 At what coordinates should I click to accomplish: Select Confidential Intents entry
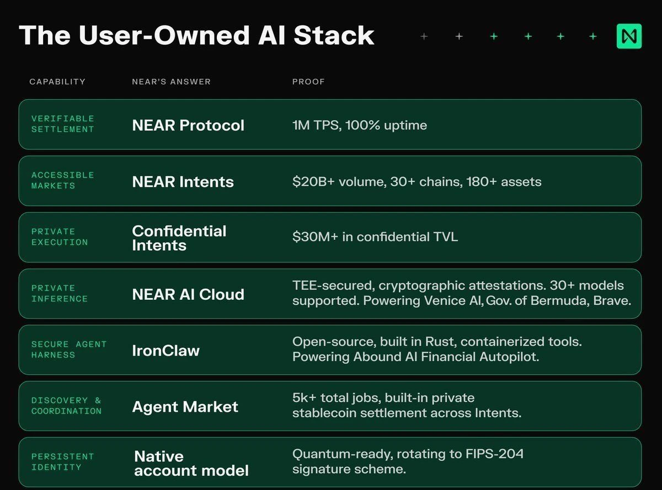click(x=179, y=238)
